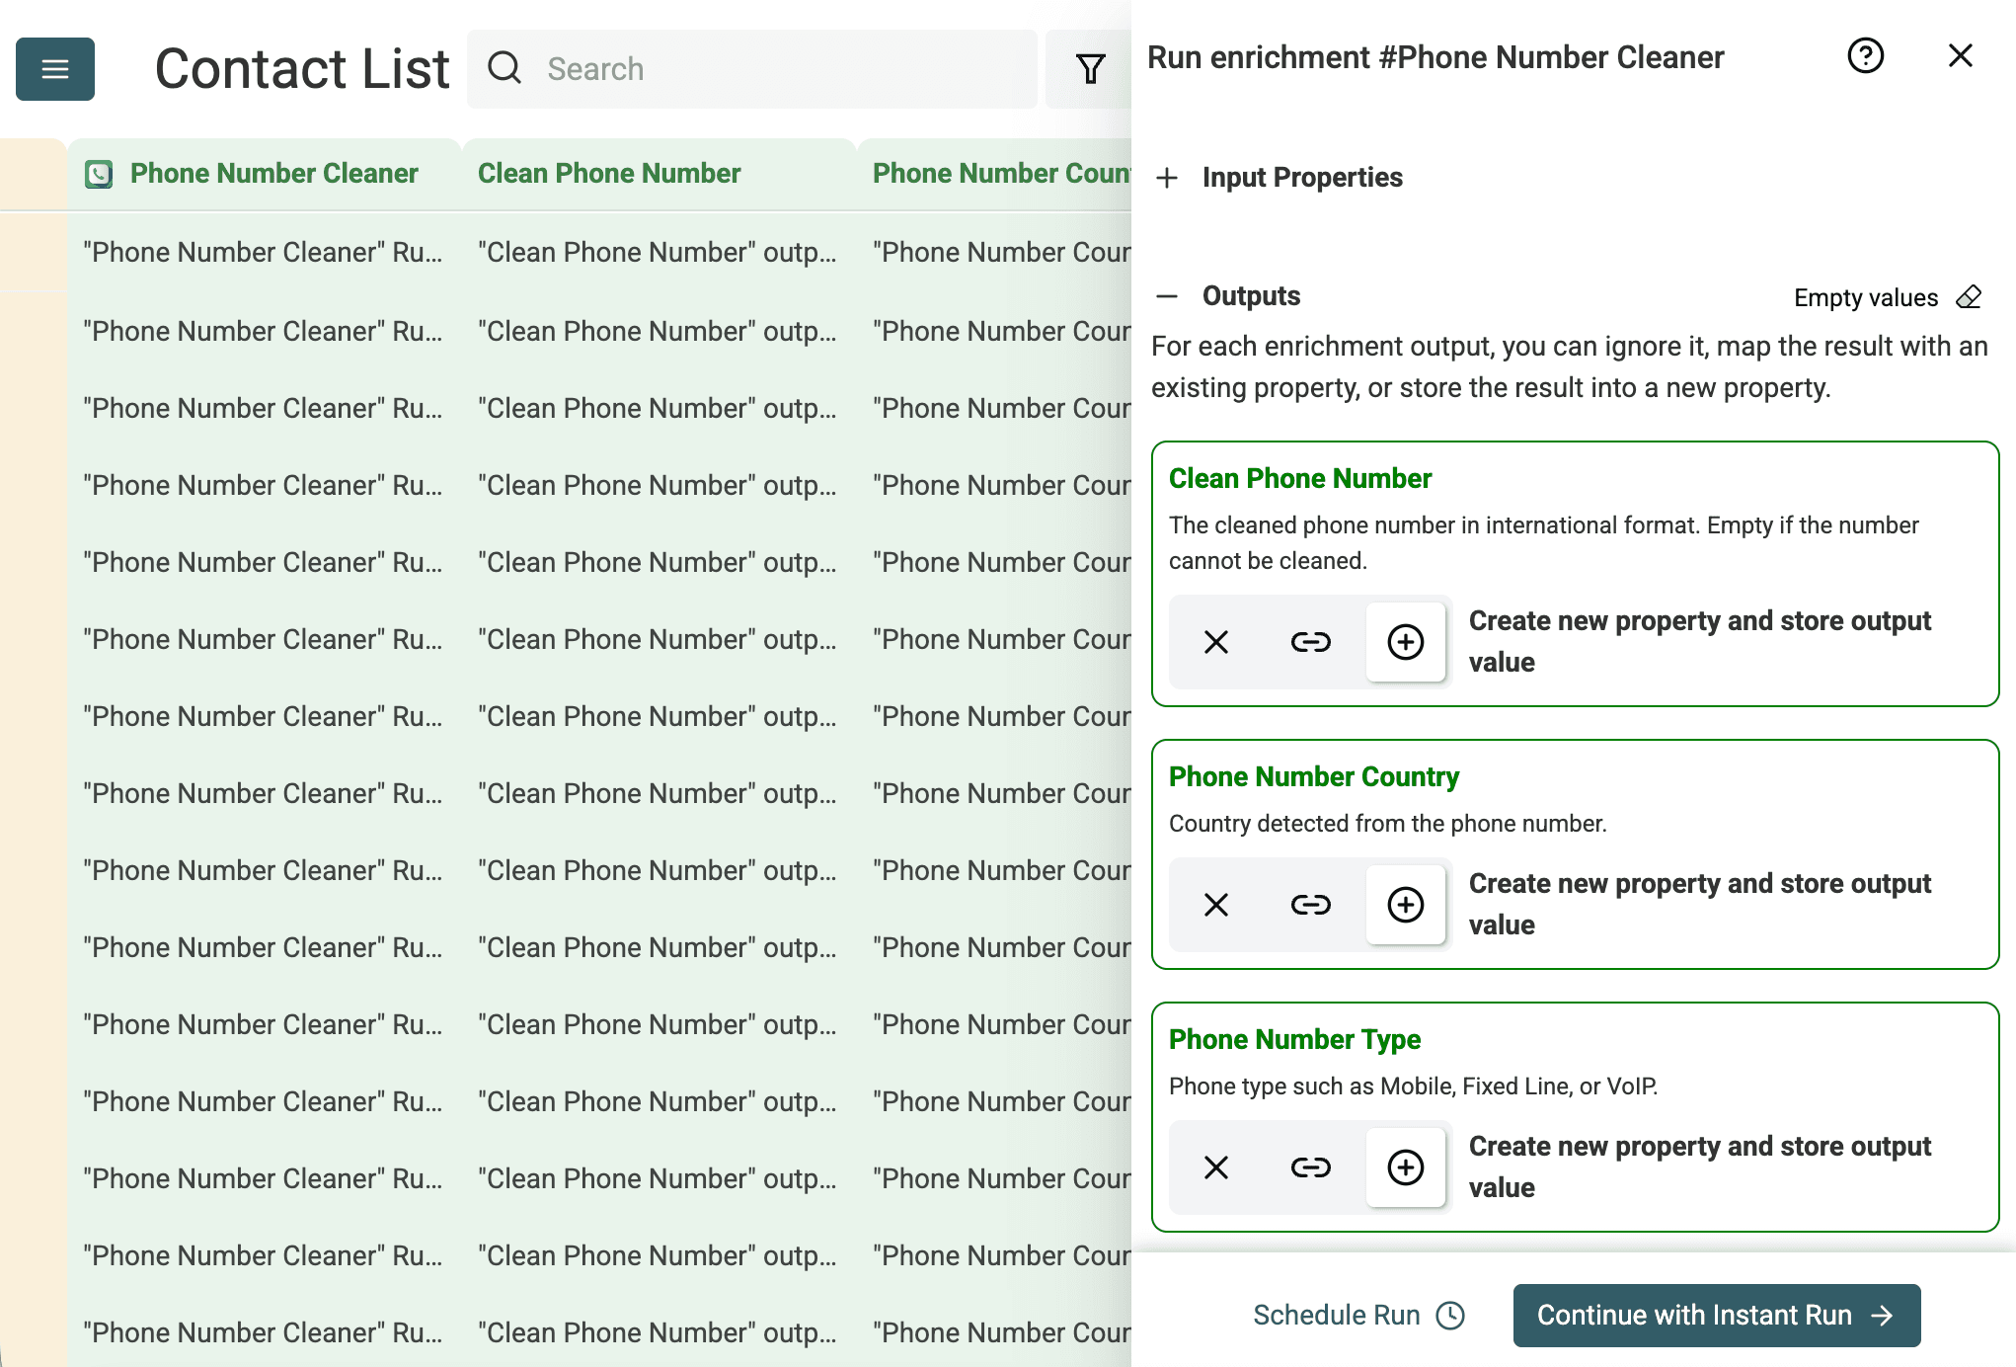Screen dimensions: 2016x1367
Task: Click Continue with Instant Run
Action: pos(1715,1315)
